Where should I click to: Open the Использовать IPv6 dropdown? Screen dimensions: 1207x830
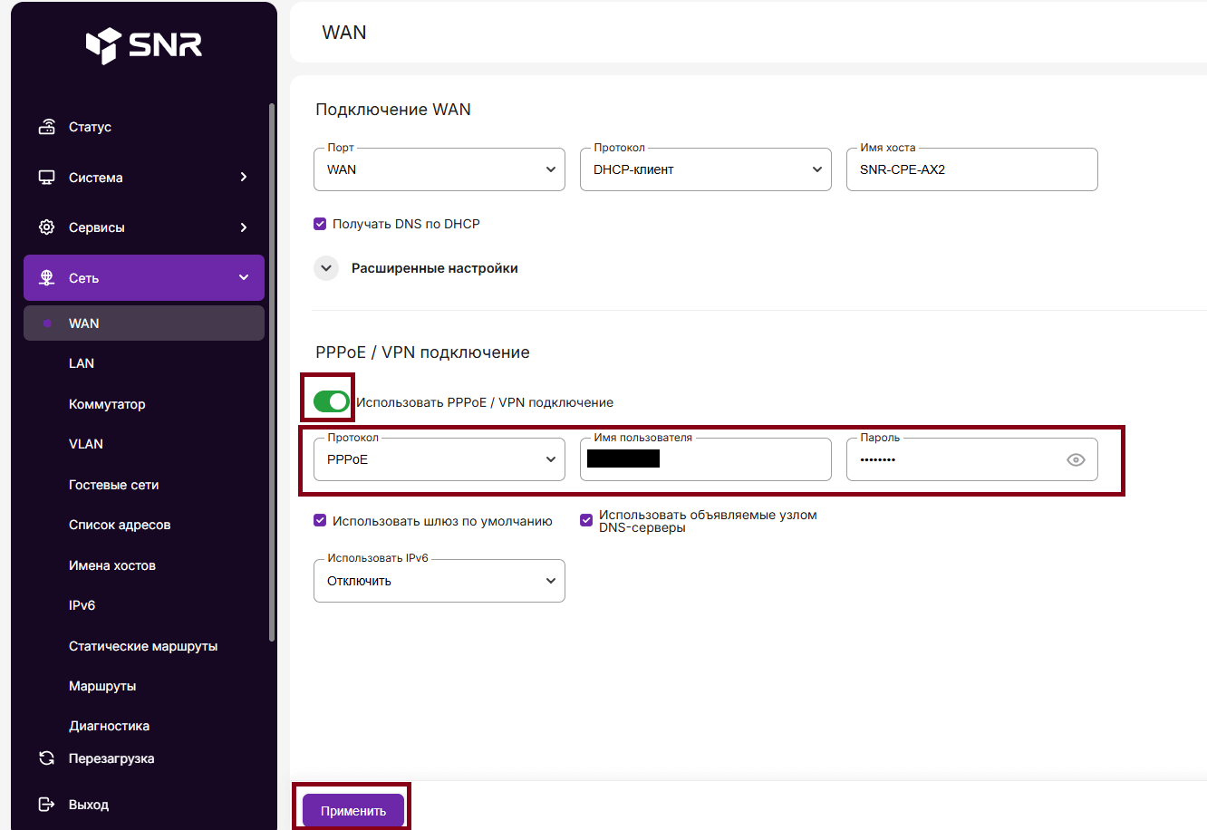tap(439, 581)
